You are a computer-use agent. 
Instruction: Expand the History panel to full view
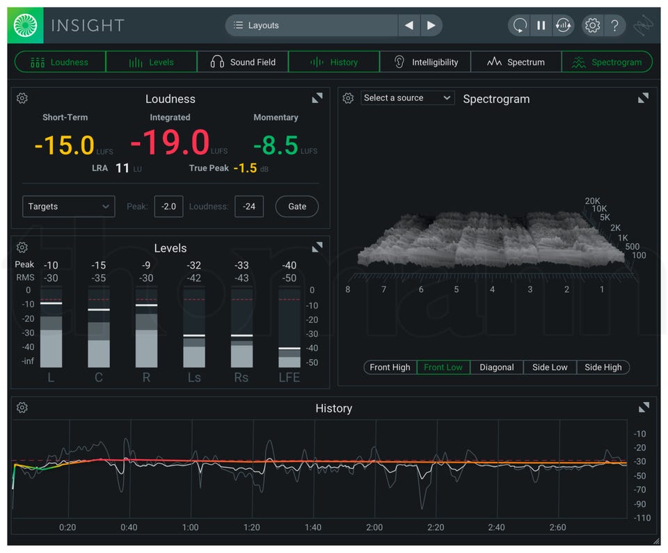pyautogui.click(x=644, y=407)
